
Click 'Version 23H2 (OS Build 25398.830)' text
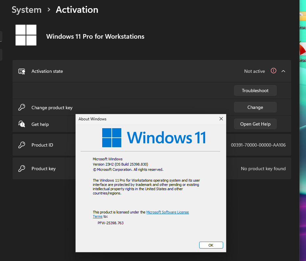120,164
